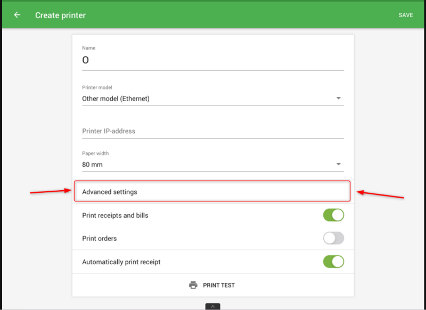
Task: Enable the Print orders switch
Action: point(333,238)
